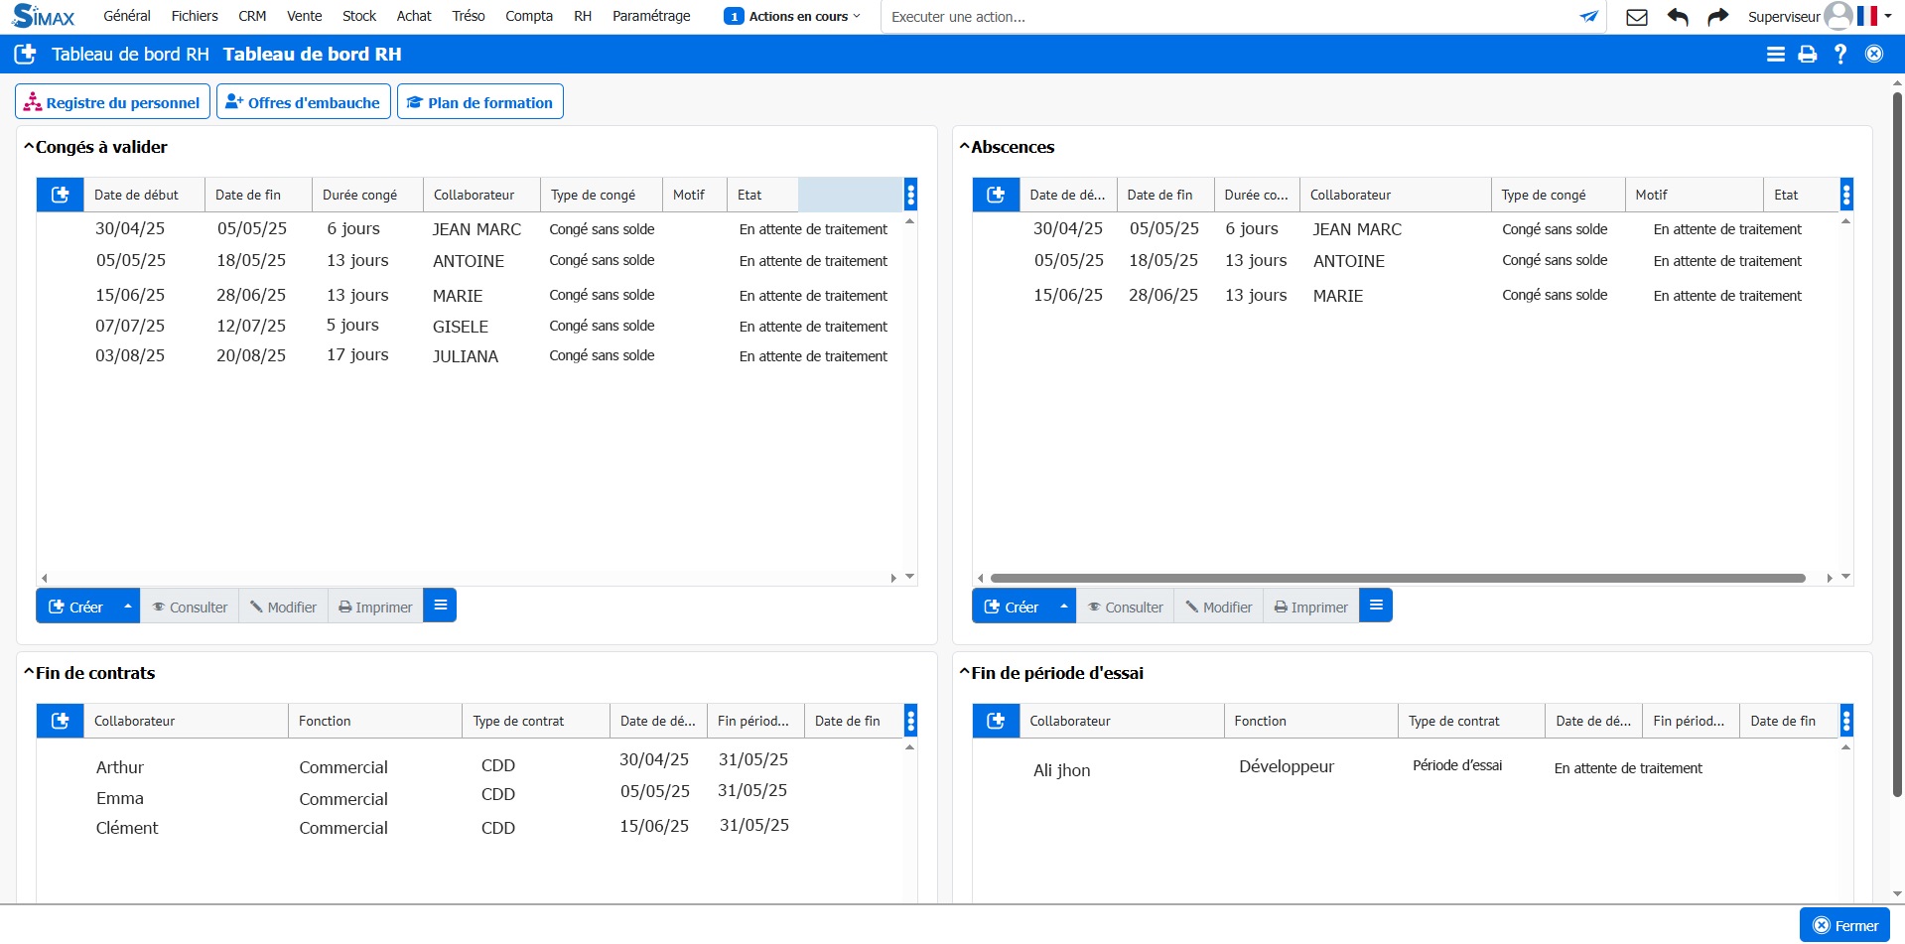
Task: Click add-row icon in Congés à valider table
Action: pos(61,195)
